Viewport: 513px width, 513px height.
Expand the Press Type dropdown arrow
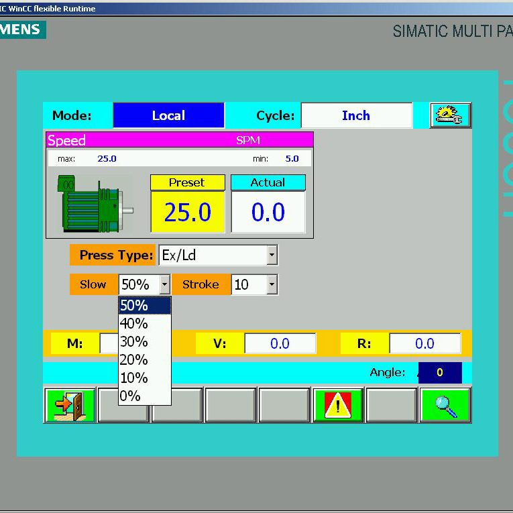272,255
